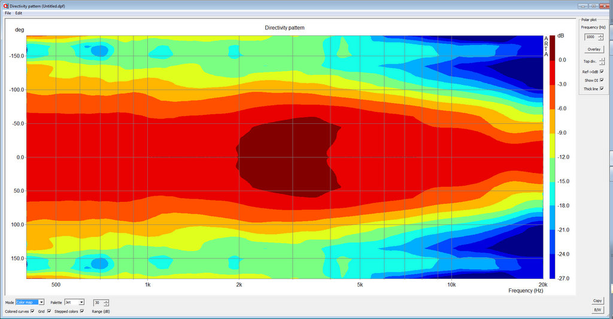Image resolution: width=613 pixels, height=319 pixels.
Task: Open the Edit menu
Action: 19,13
